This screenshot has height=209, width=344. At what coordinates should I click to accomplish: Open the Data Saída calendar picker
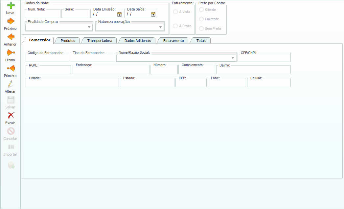point(153,14)
